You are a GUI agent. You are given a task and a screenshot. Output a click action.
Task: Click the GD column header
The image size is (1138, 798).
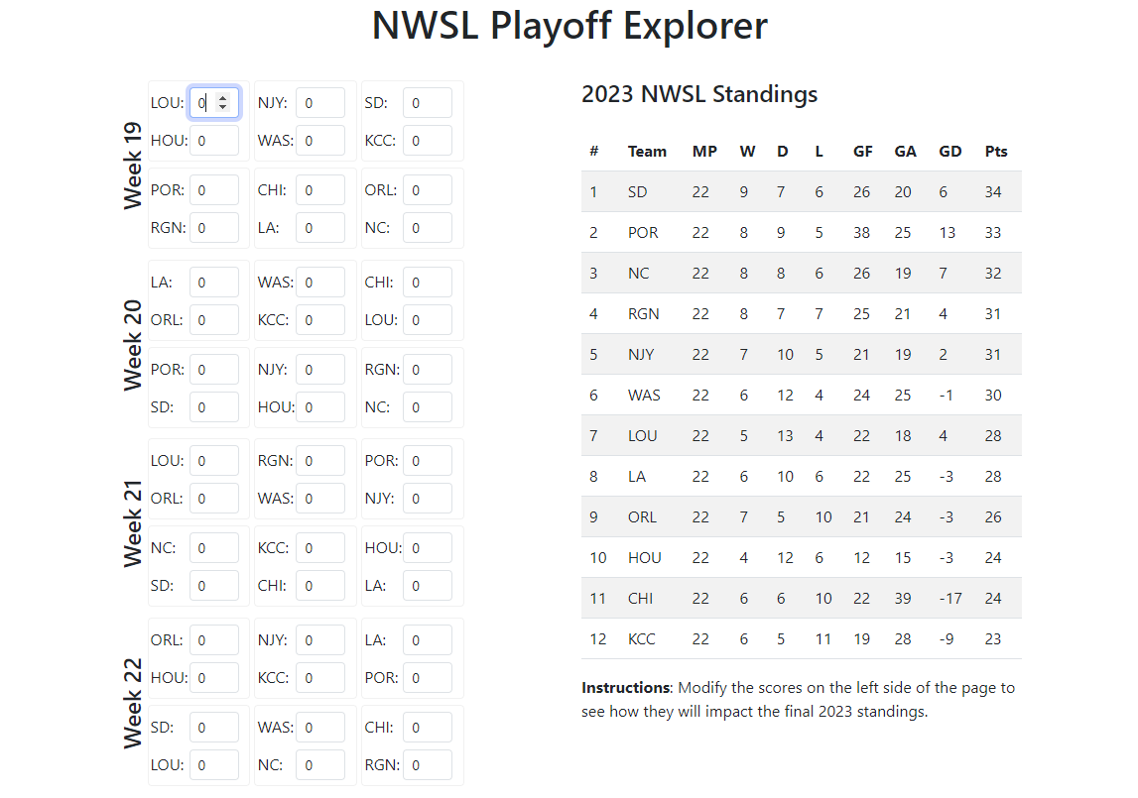point(949,152)
